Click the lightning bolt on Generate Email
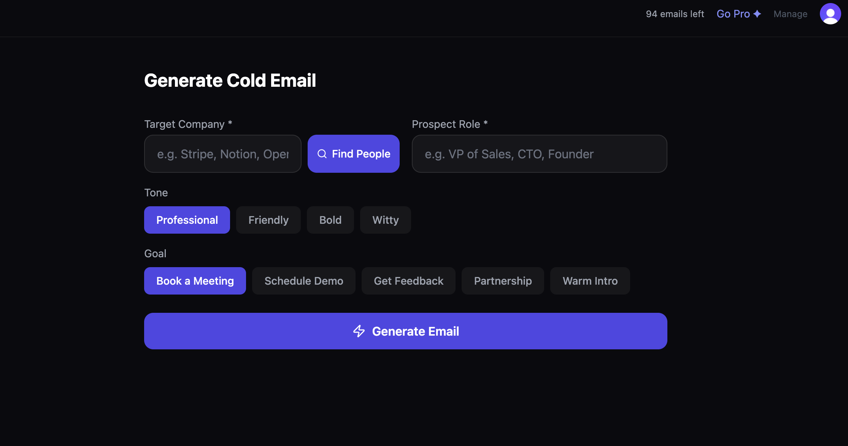The height and width of the screenshot is (446, 848). pos(359,331)
